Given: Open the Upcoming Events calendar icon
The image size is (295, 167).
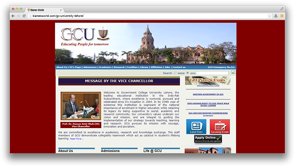Looking at the screenshot, I should tap(220, 127).
